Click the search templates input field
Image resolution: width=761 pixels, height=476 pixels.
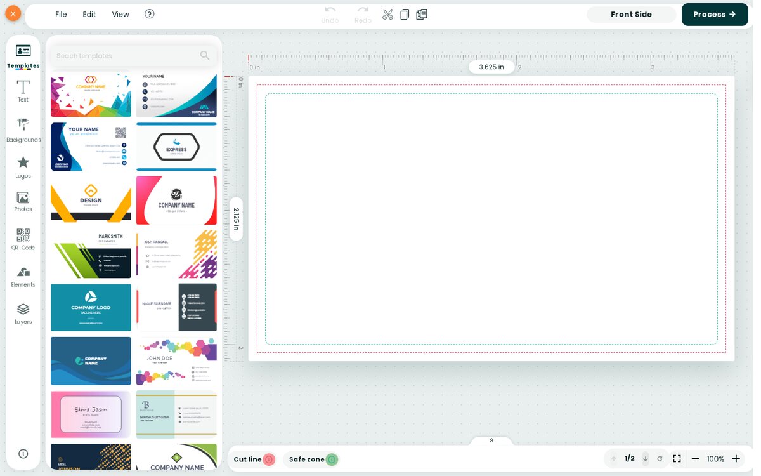pyautogui.click(x=126, y=56)
